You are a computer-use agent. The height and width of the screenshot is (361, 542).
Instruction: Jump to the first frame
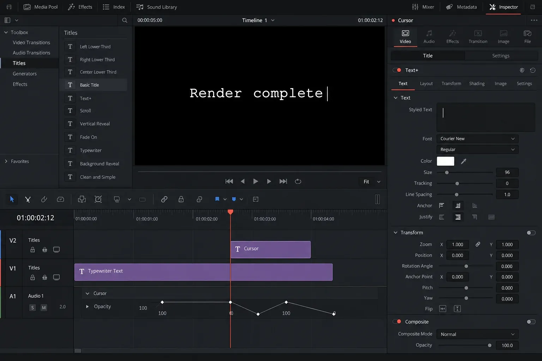coord(229,181)
